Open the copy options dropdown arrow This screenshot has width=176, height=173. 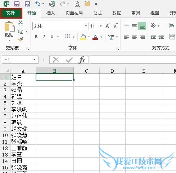coord(26,31)
